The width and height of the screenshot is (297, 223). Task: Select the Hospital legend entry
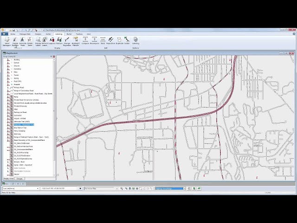point(17,85)
